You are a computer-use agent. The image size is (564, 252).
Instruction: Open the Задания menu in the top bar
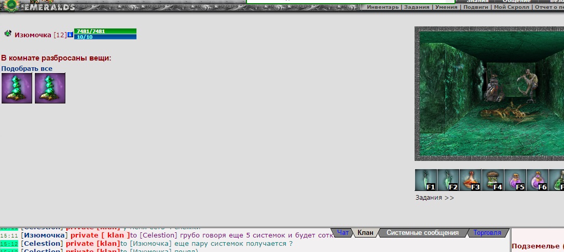tap(417, 7)
